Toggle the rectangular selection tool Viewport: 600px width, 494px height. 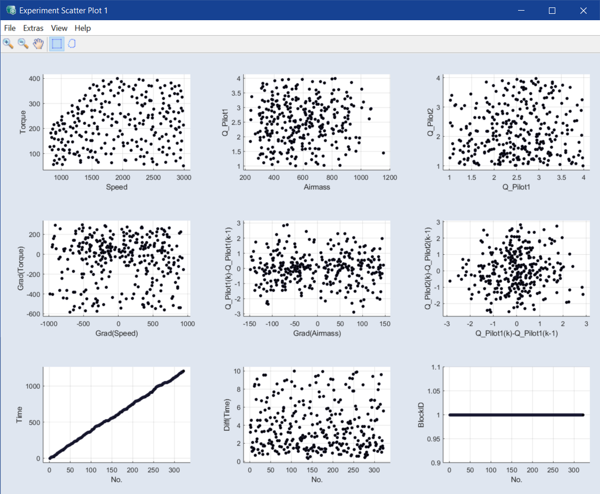click(x=57, y=44)
